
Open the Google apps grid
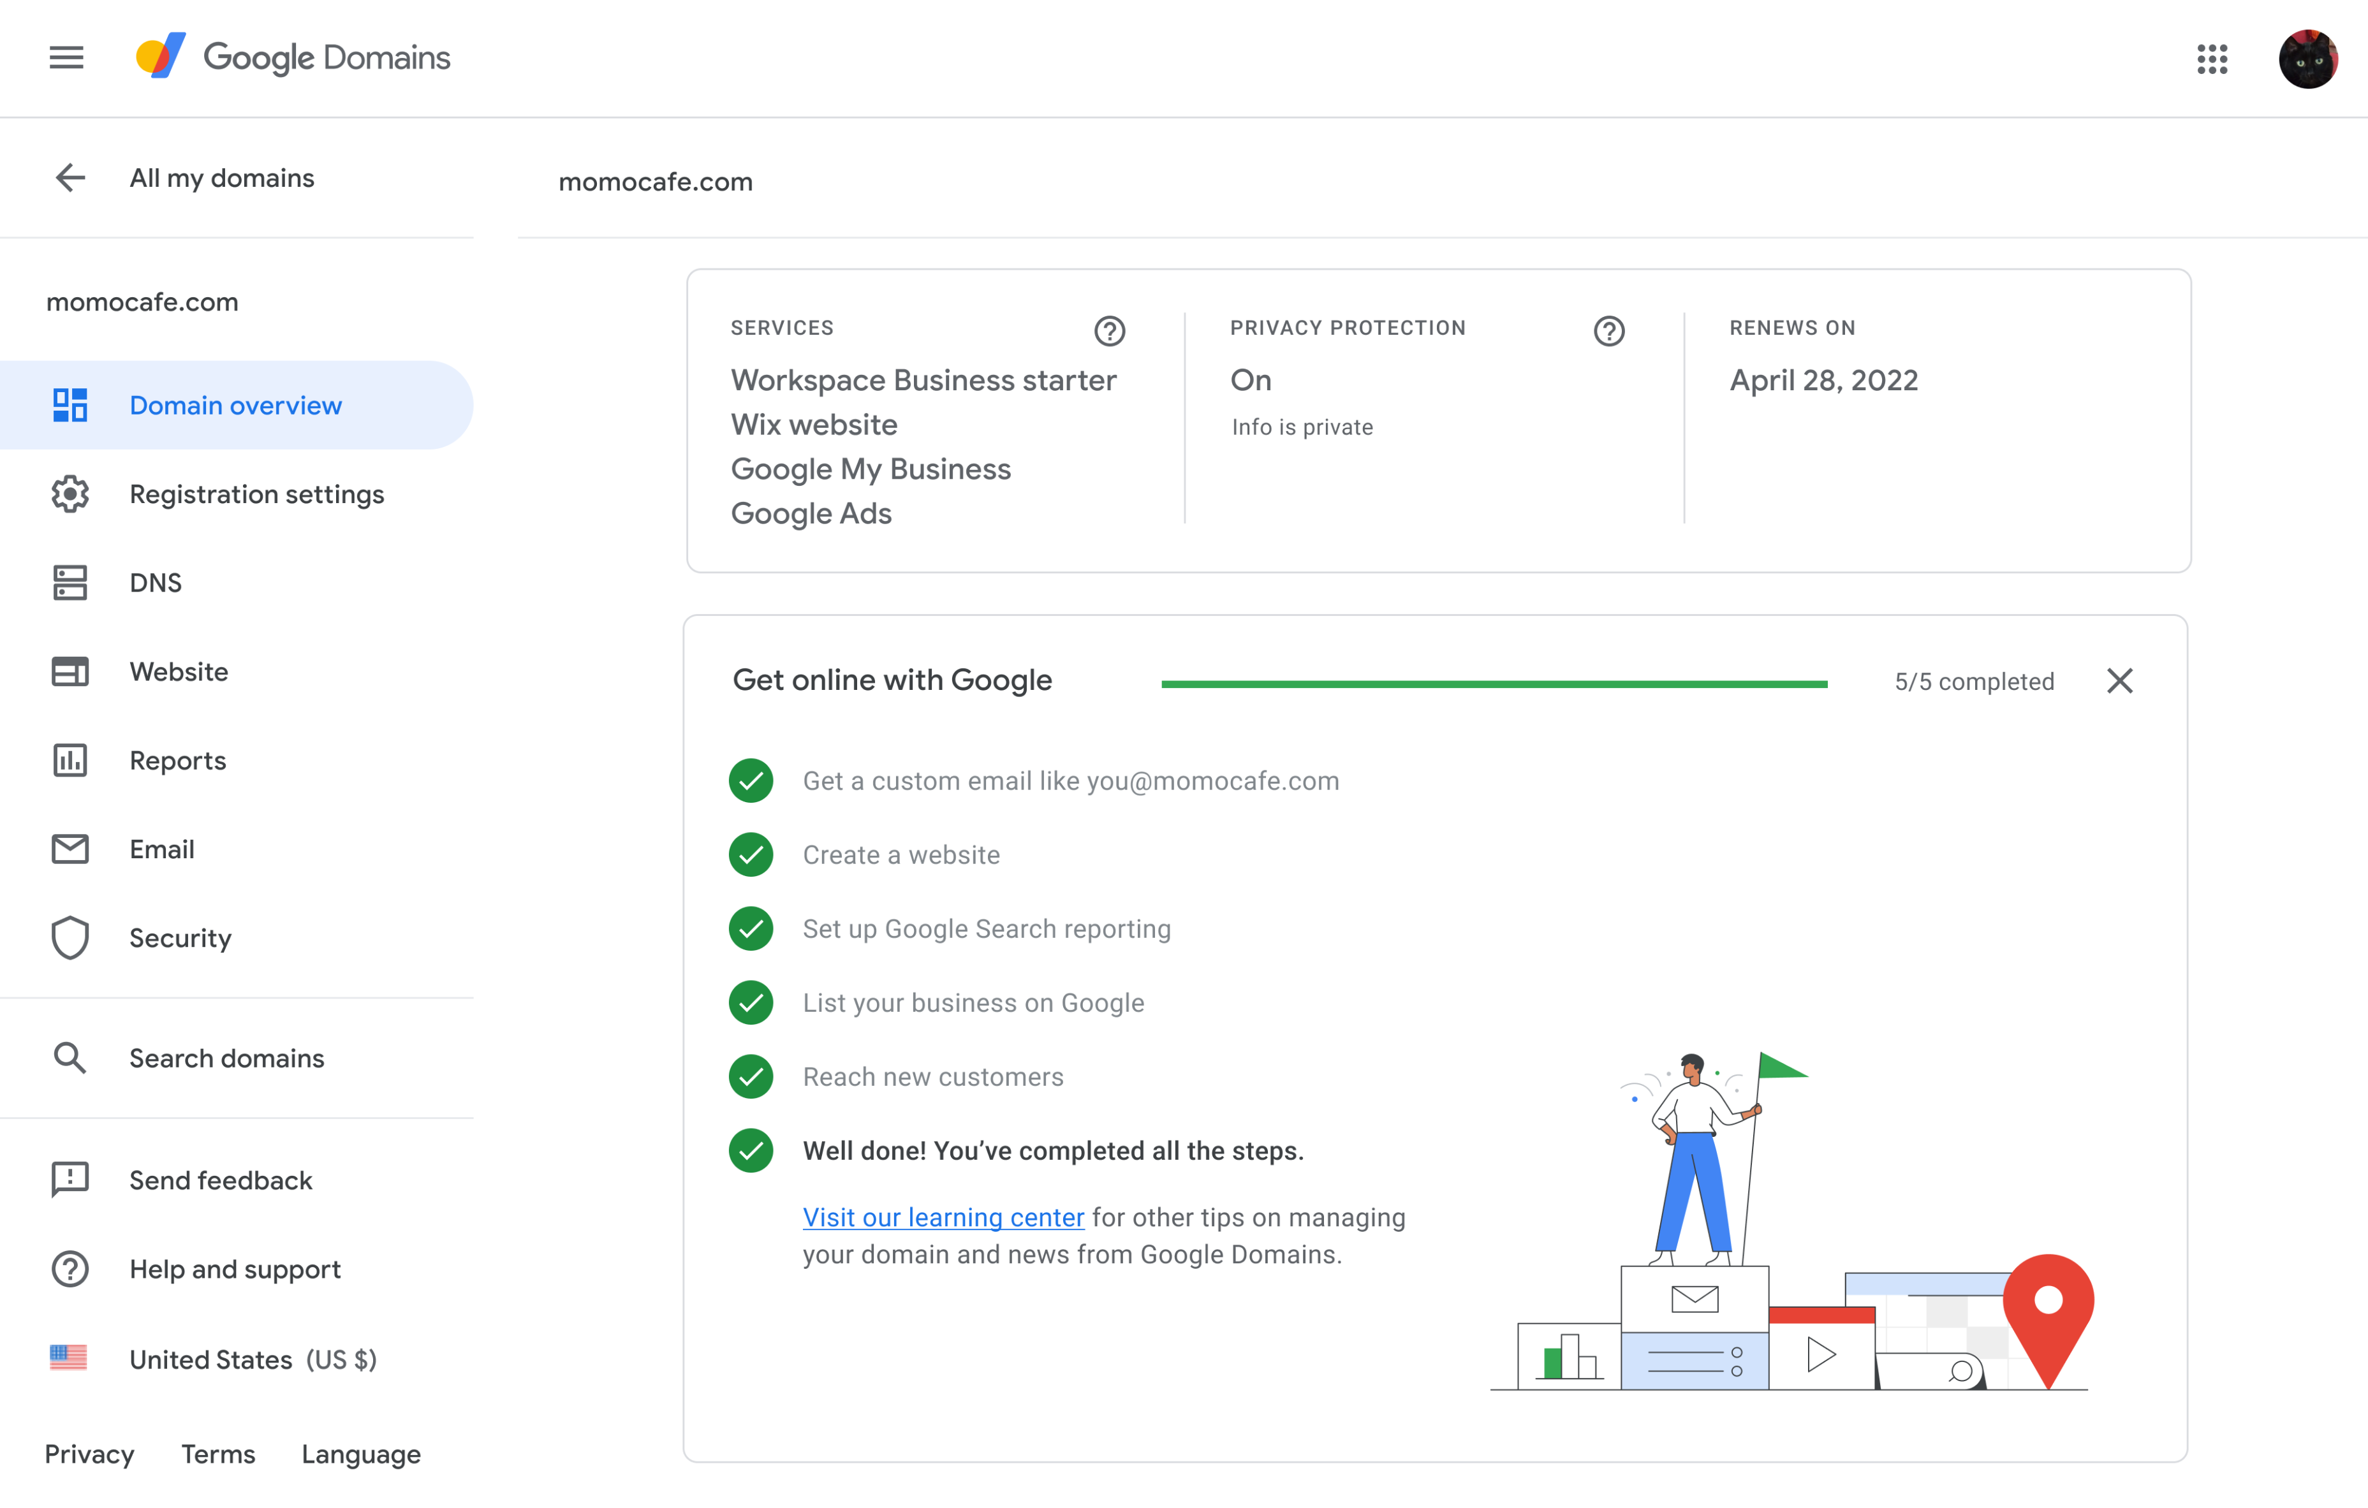(x=2212, y=59)
